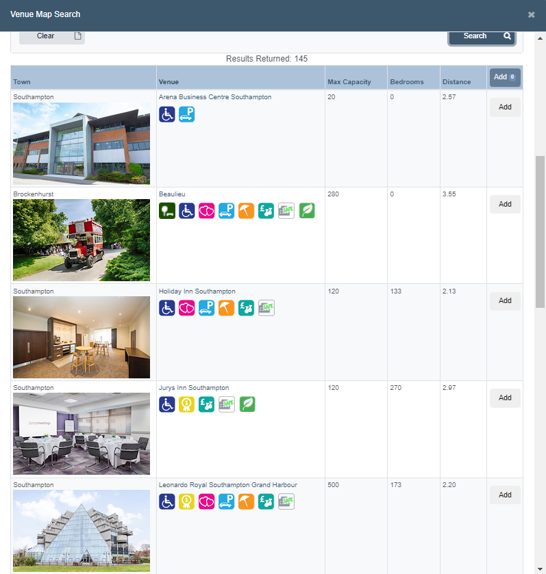The image size is (546, 574).
Task: Add Arena Business Centre Southampton to selection
Action: point(505,107)
